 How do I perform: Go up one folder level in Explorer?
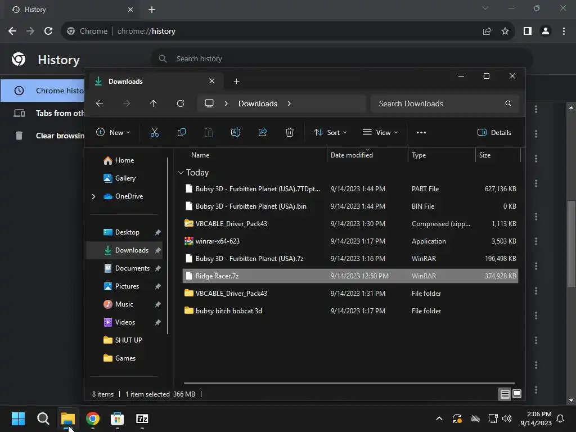click(154, 103)
